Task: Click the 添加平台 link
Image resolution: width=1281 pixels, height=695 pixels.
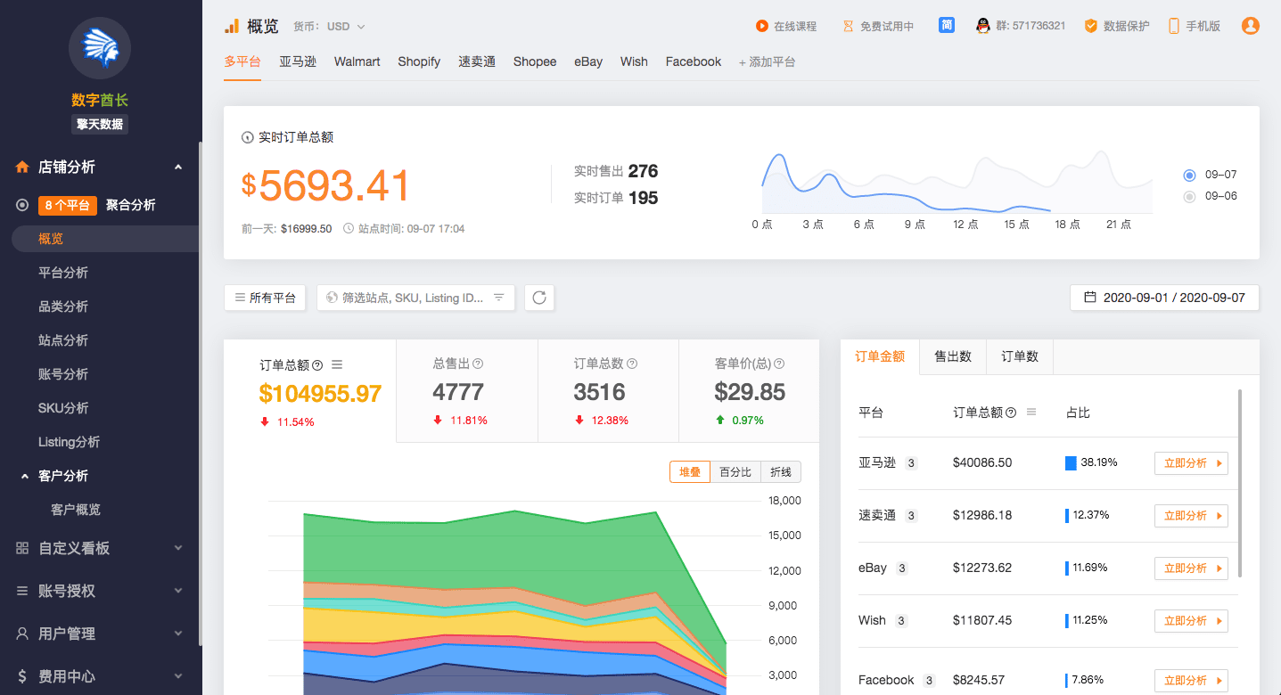Action: pos(767,62)
